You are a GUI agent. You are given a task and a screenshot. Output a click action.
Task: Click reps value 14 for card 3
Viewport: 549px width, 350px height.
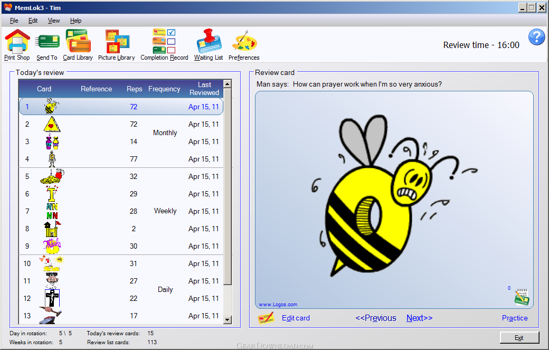pyautogui.click(x=134, y=142)
